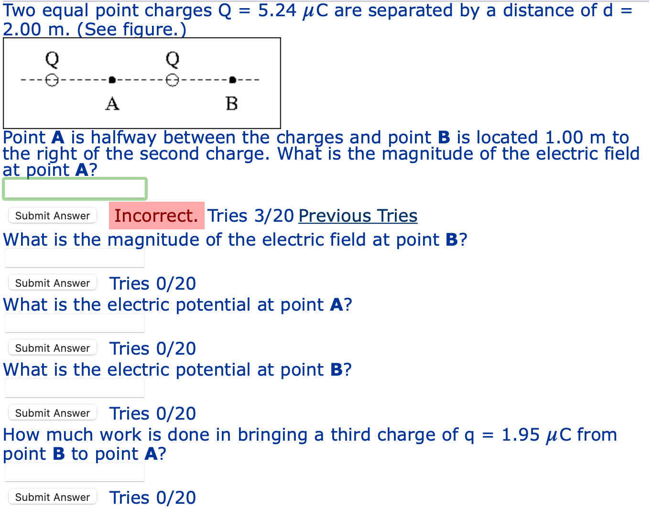Click the highlighted answer box for field at A
652x520 pixels.
[x=75, y=188]
